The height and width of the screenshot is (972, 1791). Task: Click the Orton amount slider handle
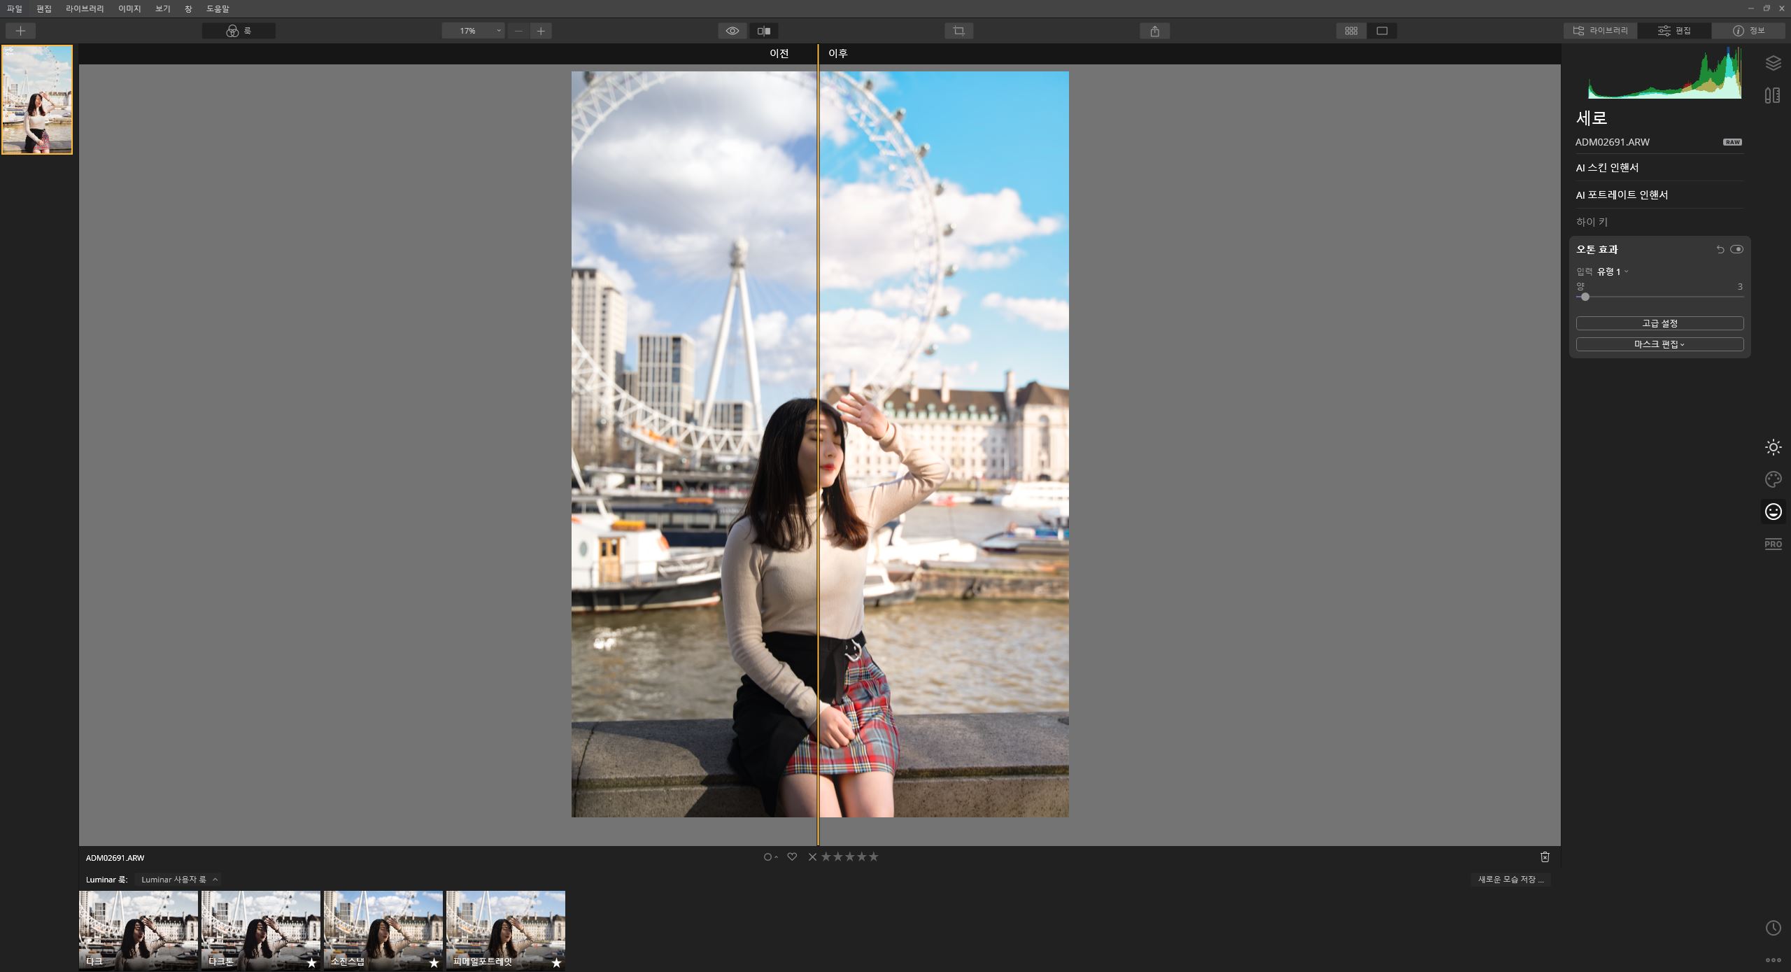click(x=1585, y=297)
